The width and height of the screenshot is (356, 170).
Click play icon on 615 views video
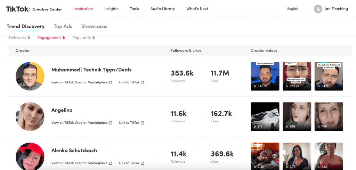tap(255, 127)
